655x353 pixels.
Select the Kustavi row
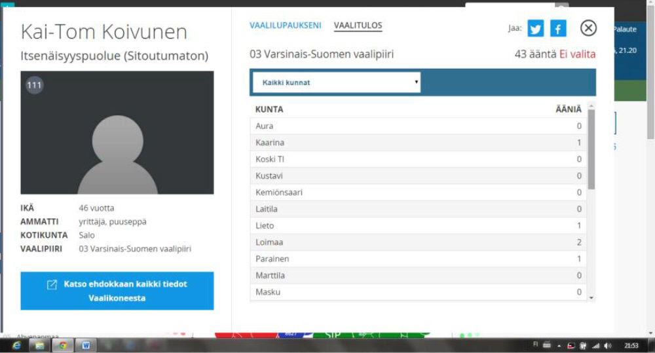418,176
